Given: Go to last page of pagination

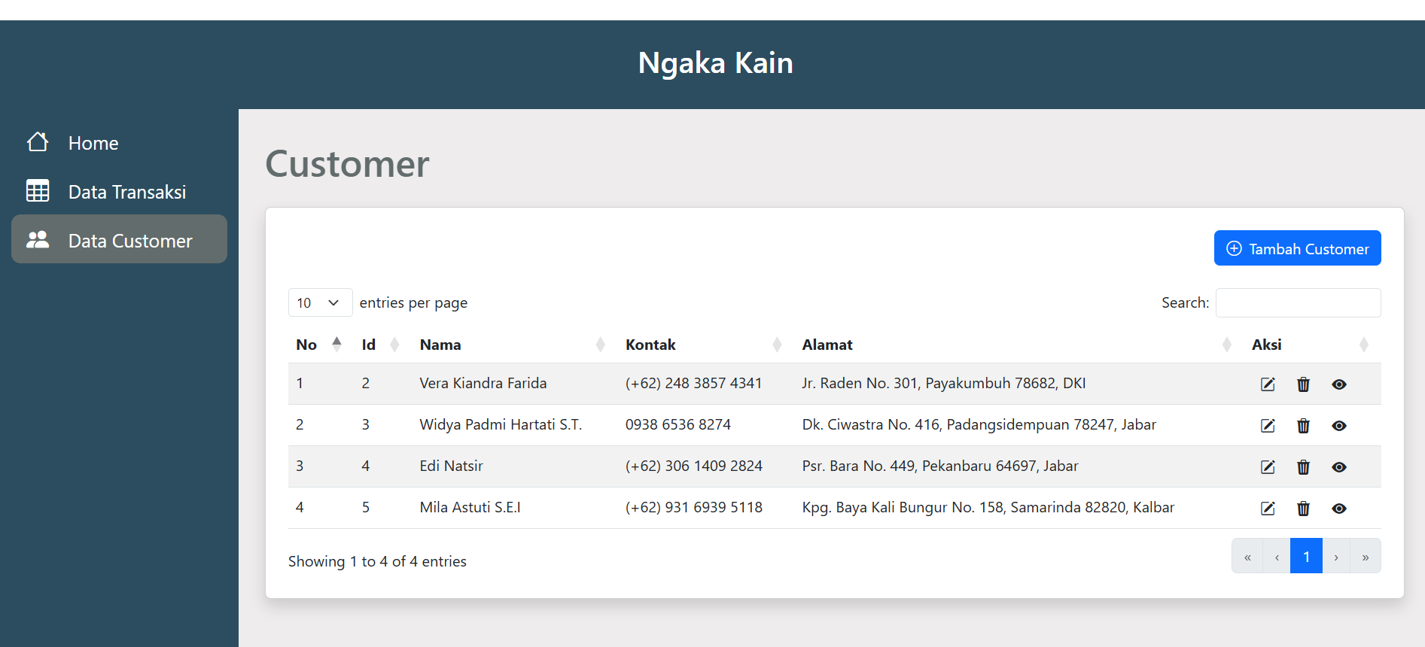Looking at the screenshot, I should click(1366, 557).
